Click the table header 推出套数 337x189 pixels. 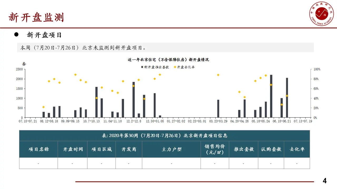click(x=244, y=149)
